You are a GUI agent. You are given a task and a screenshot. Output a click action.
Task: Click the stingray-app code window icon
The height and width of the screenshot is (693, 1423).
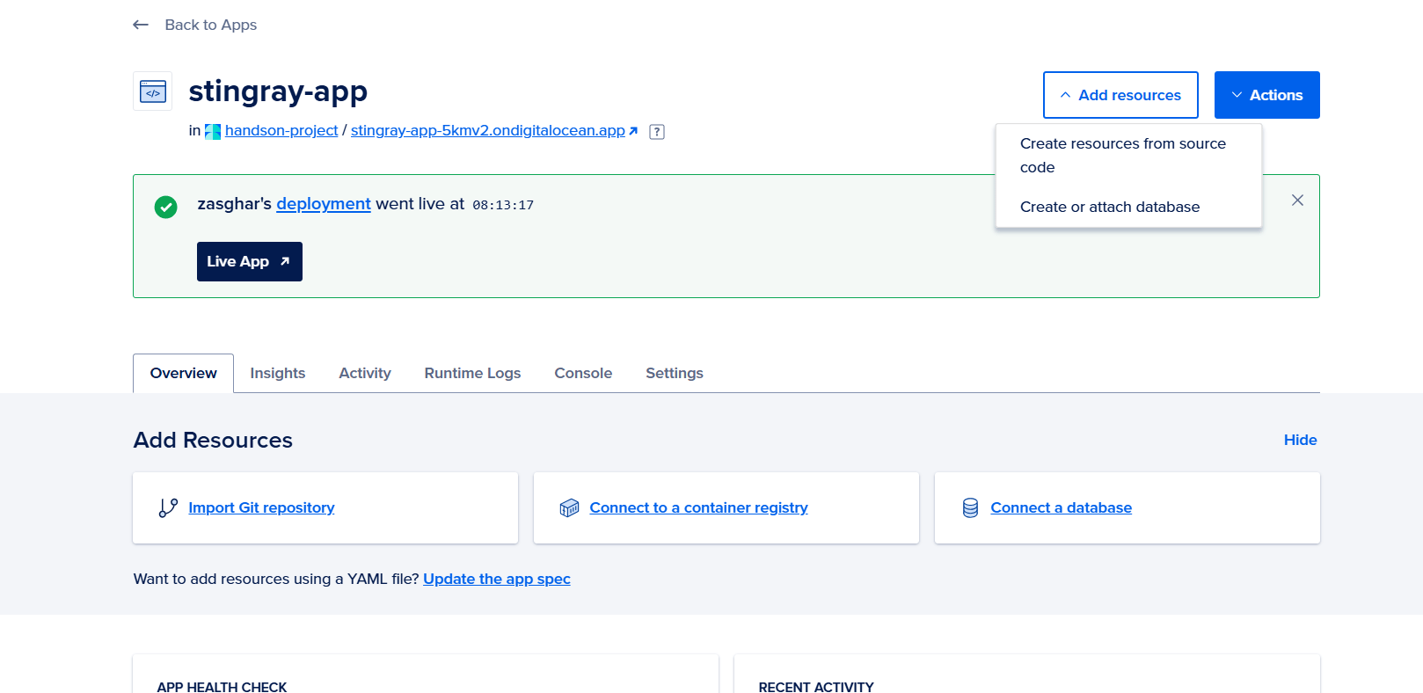[x=153, y=91]
